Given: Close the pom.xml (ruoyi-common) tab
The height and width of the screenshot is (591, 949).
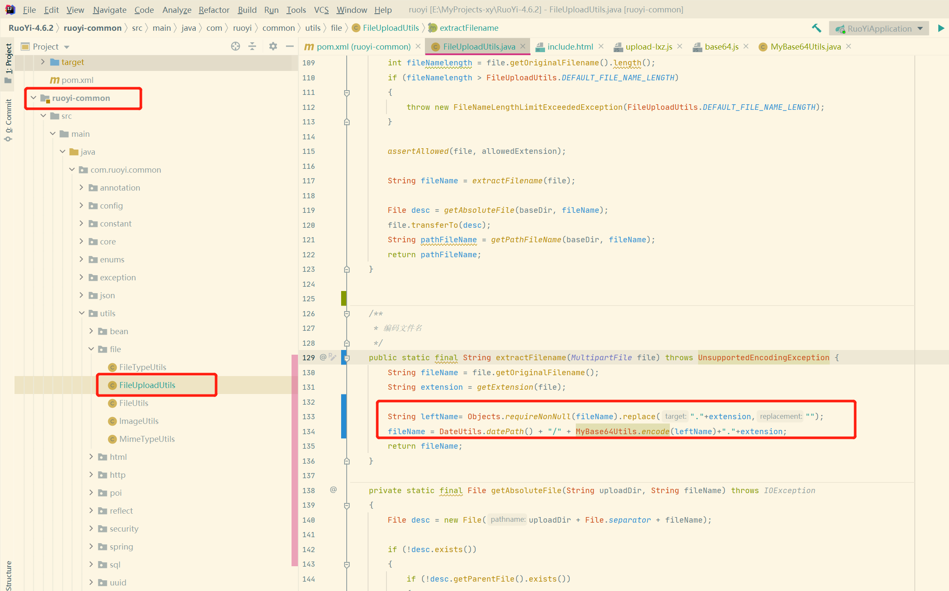Looking at the screenshot, I should tap(418, 46).
